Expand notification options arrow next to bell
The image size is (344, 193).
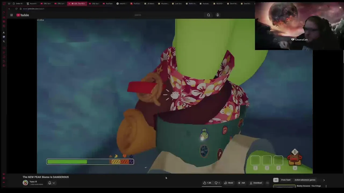coord(54,183)
